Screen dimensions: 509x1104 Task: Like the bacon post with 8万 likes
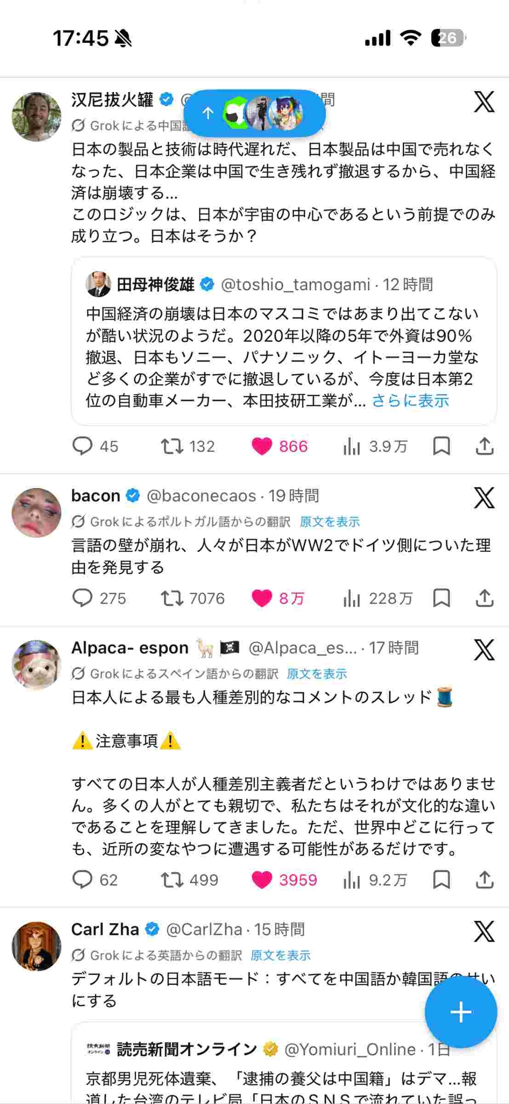point(262,598)
